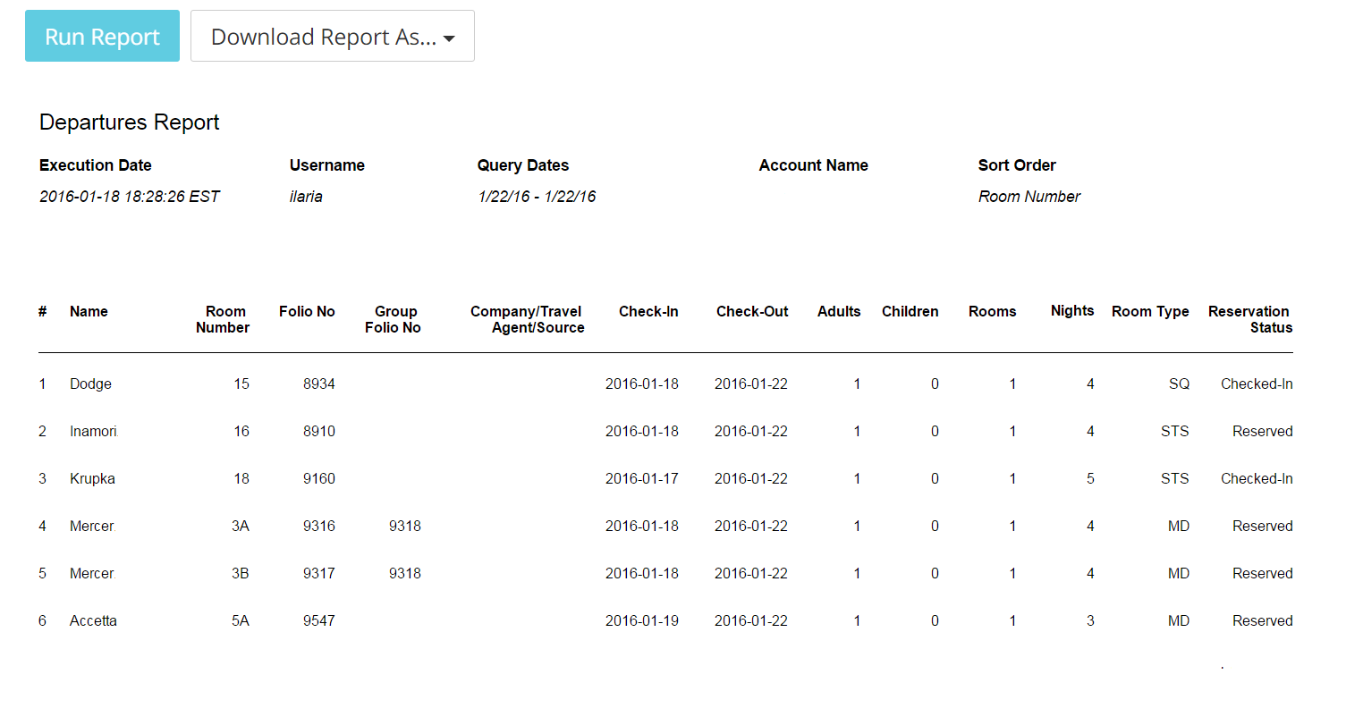The height and width of the screenshot is (725, 1346).
Task: Click folio number 9547
Action: [x=319, y=621]
